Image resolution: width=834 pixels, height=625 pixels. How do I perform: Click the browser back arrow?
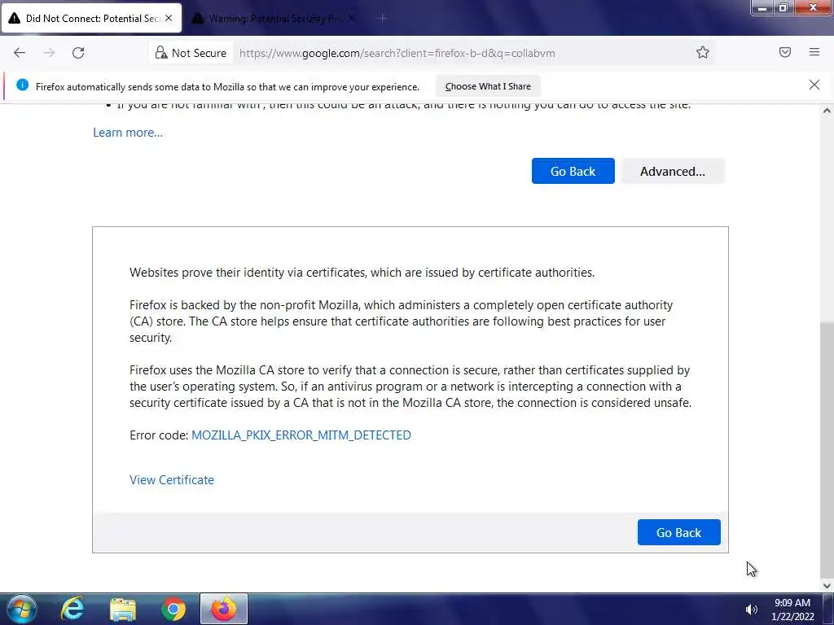20,53
